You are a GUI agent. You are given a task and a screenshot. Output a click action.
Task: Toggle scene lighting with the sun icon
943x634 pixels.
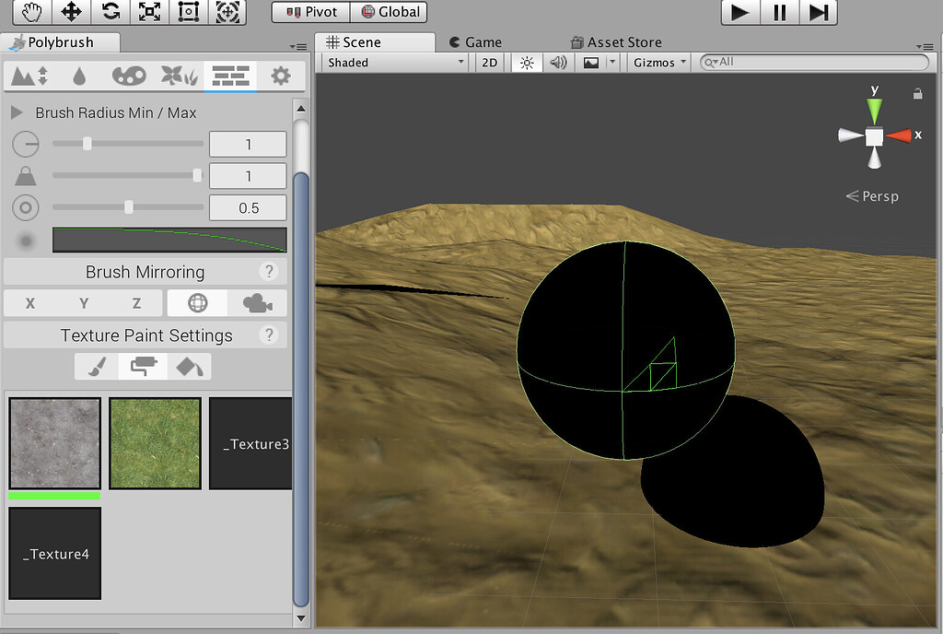point(527,63)
